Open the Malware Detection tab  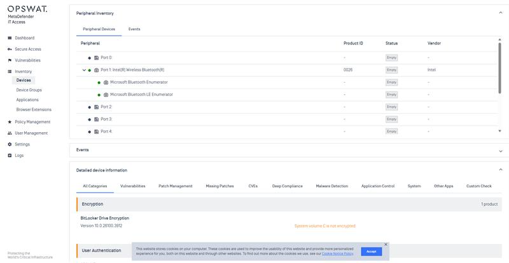coord(332,186)
